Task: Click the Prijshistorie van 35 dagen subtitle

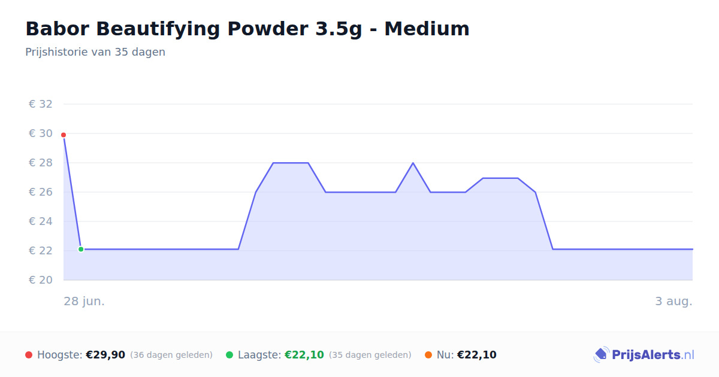Action: tap(95, 52)
